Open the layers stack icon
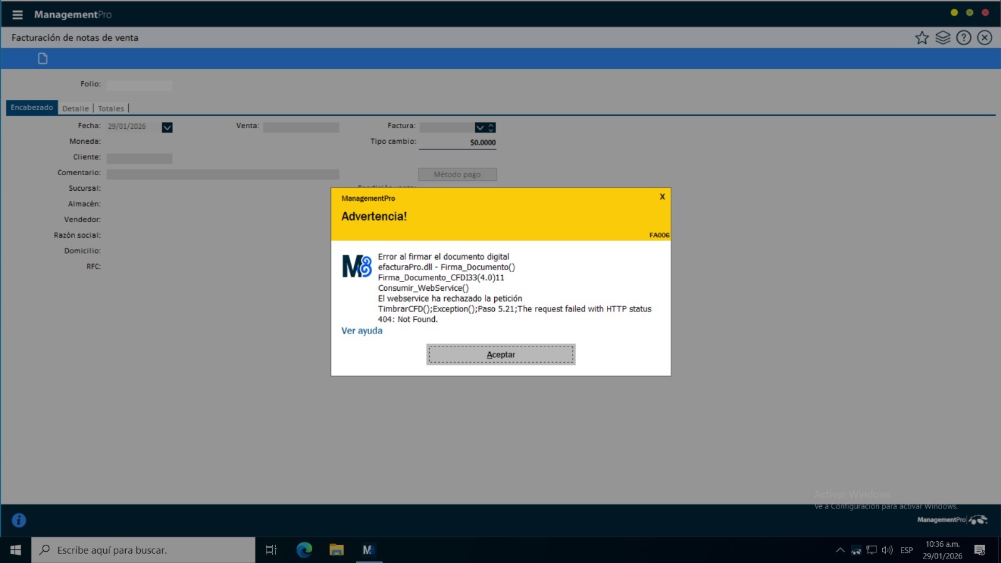 [943, 38]
